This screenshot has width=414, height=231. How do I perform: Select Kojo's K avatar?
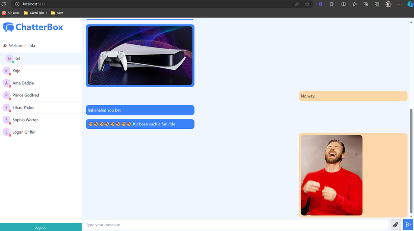[x=6, y=71]
